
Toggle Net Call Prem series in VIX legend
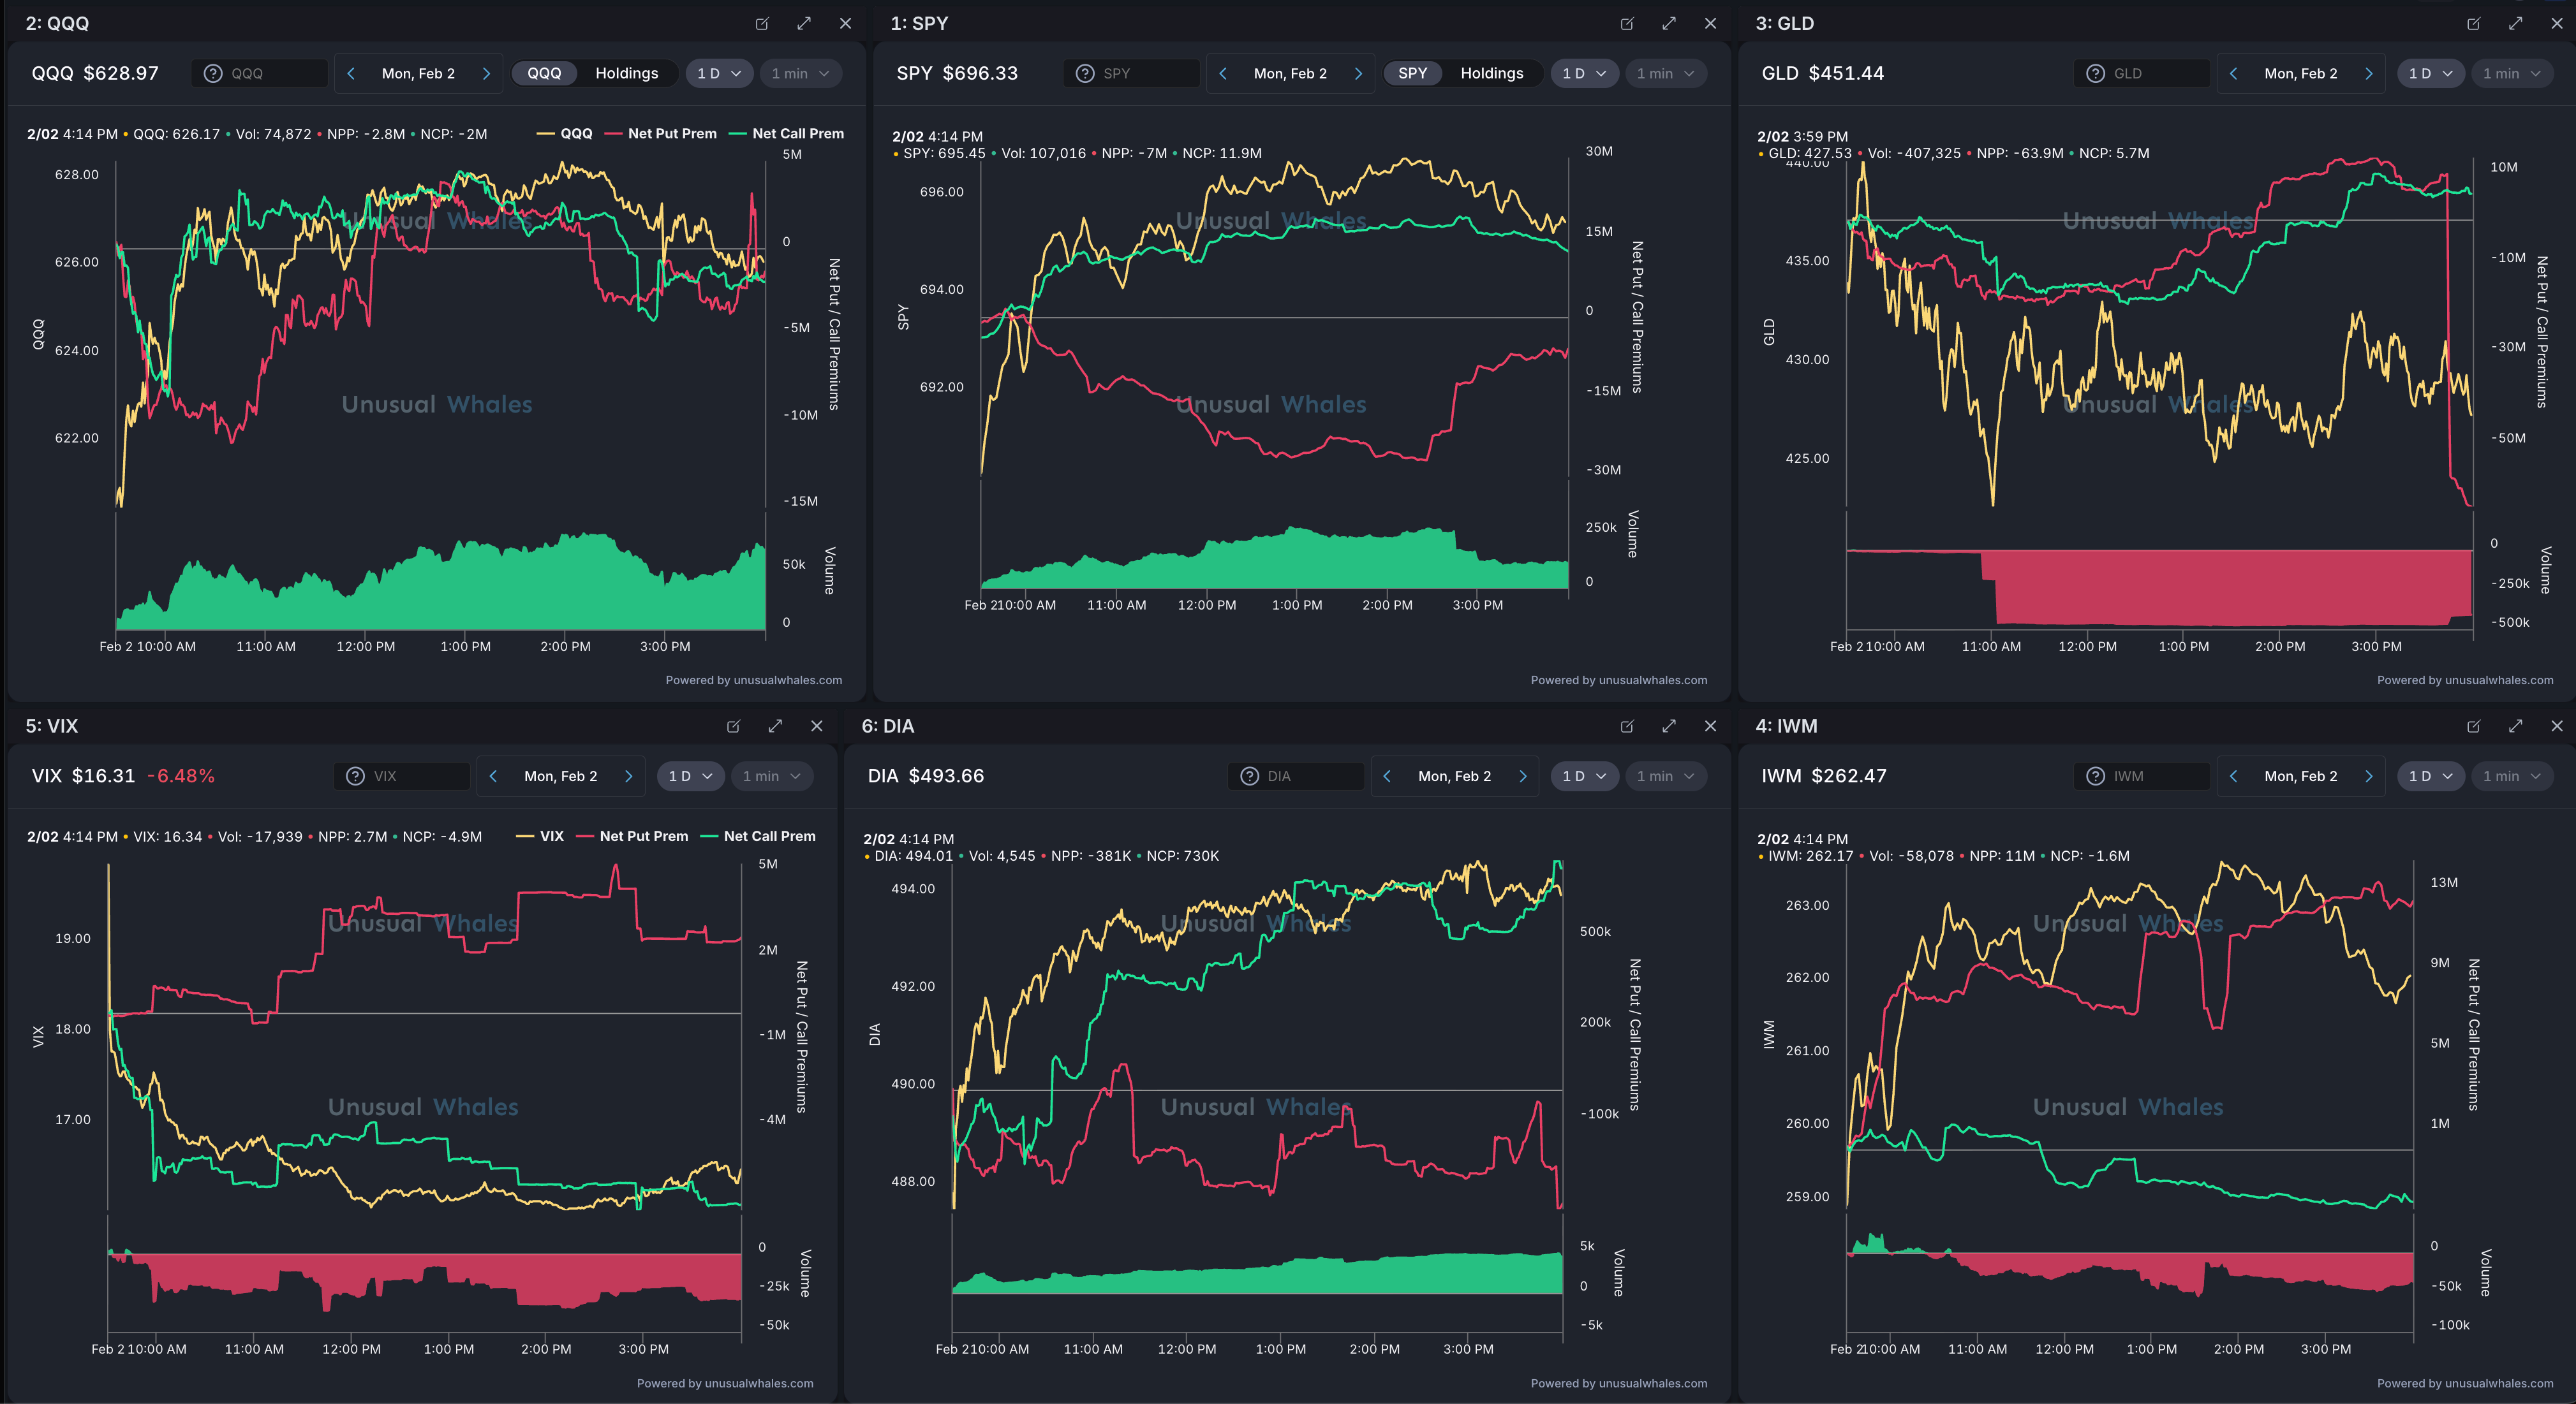pyautogui.click(x=769, y=837)
